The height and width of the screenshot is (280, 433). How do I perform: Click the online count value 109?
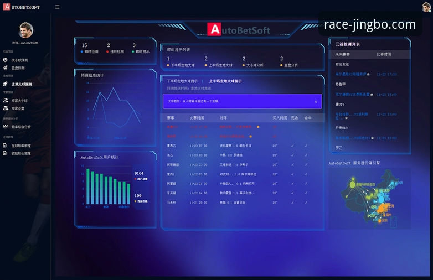tap(138, 195)
